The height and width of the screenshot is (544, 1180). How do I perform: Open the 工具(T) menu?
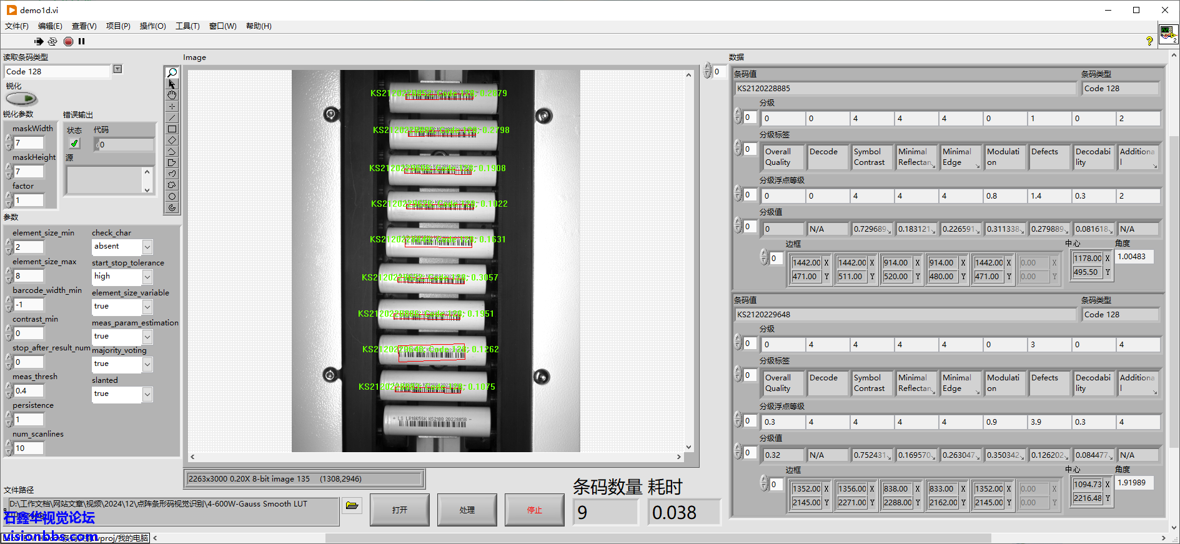[187, 26]
